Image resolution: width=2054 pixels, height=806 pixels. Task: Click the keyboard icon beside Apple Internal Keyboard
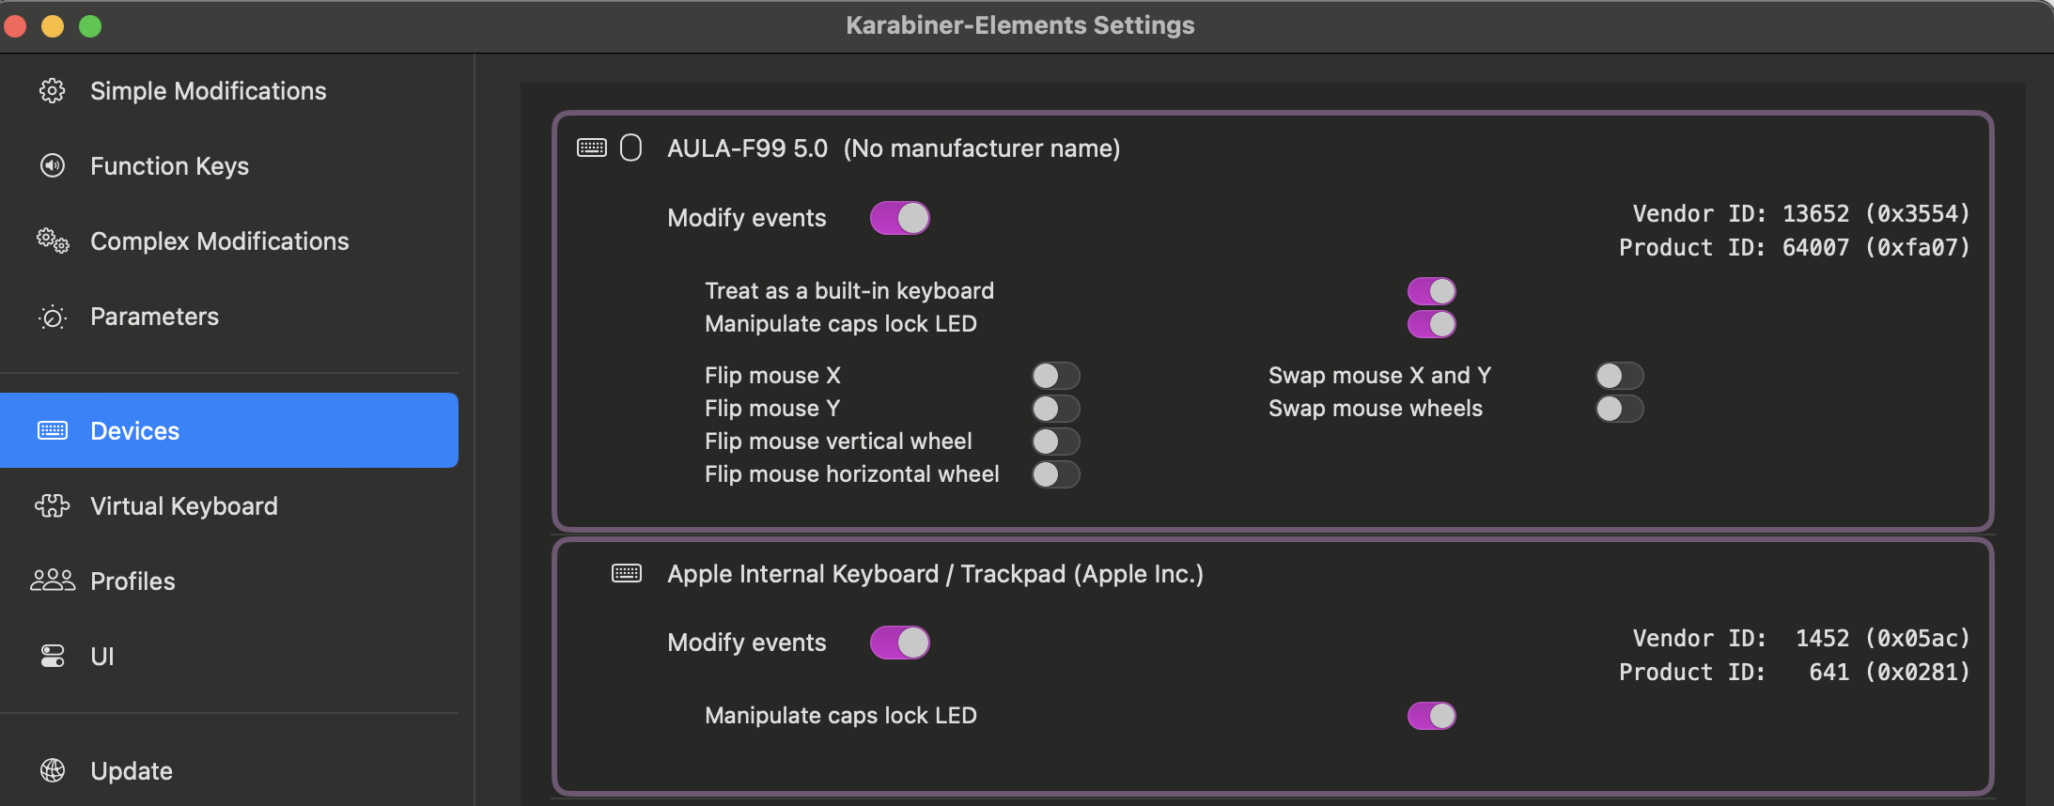(627, 573)
